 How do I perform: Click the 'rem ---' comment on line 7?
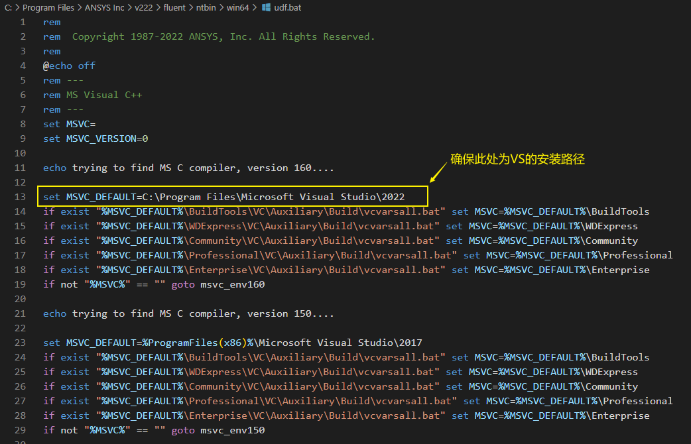coord(64,109)
